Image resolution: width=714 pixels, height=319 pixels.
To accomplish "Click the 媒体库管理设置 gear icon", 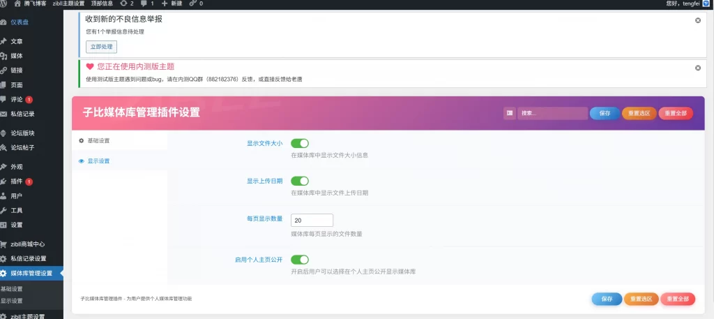I will click(3, 274).
